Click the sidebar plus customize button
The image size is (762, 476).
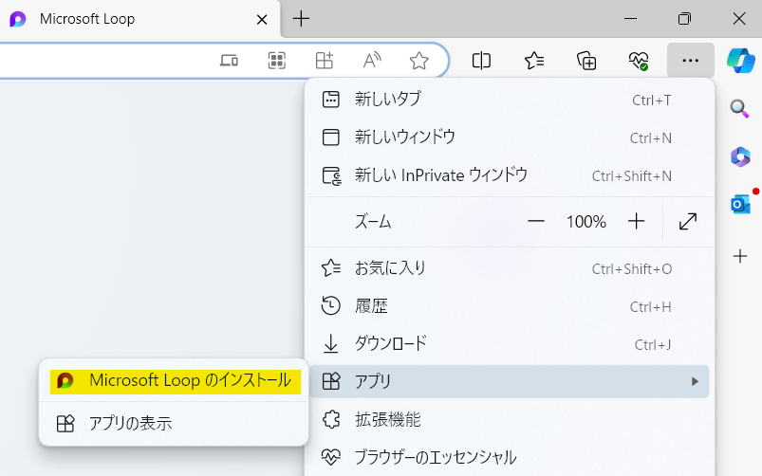(x=740, y=256)
